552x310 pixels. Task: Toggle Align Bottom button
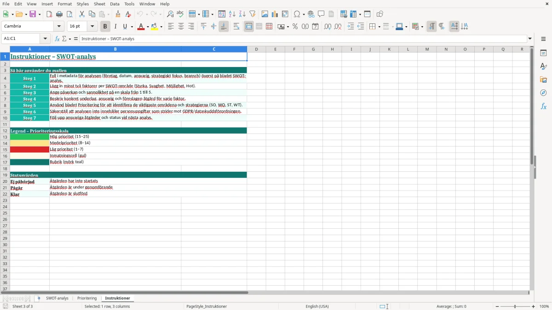pos(224,27)
